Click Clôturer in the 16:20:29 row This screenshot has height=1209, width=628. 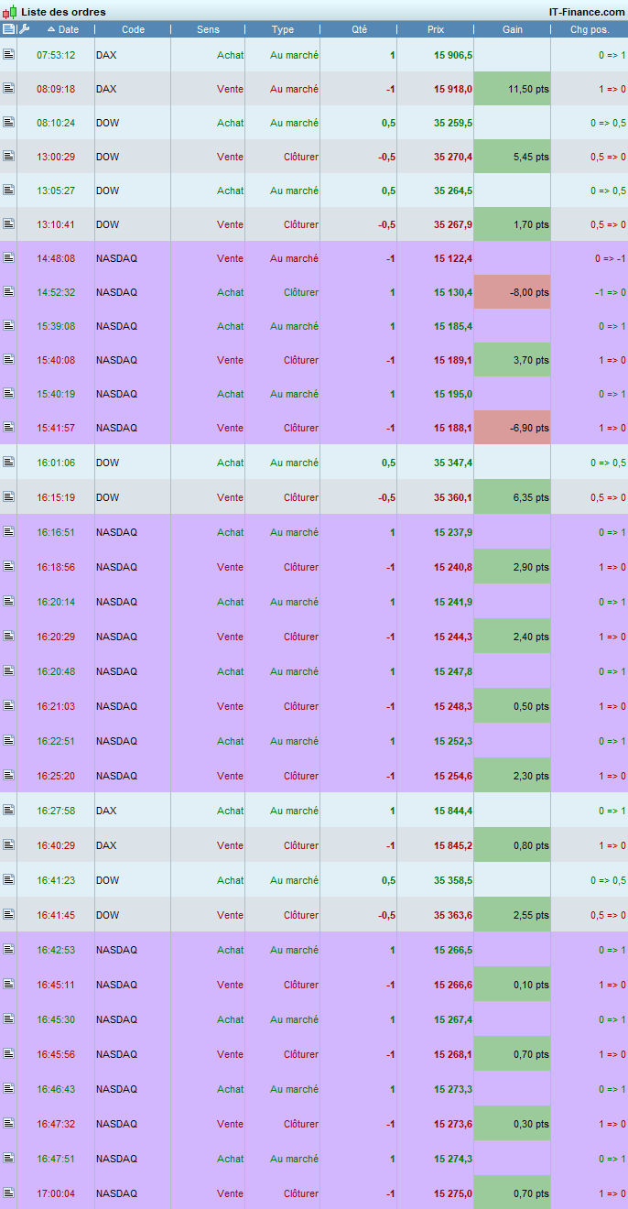point(301,637)
